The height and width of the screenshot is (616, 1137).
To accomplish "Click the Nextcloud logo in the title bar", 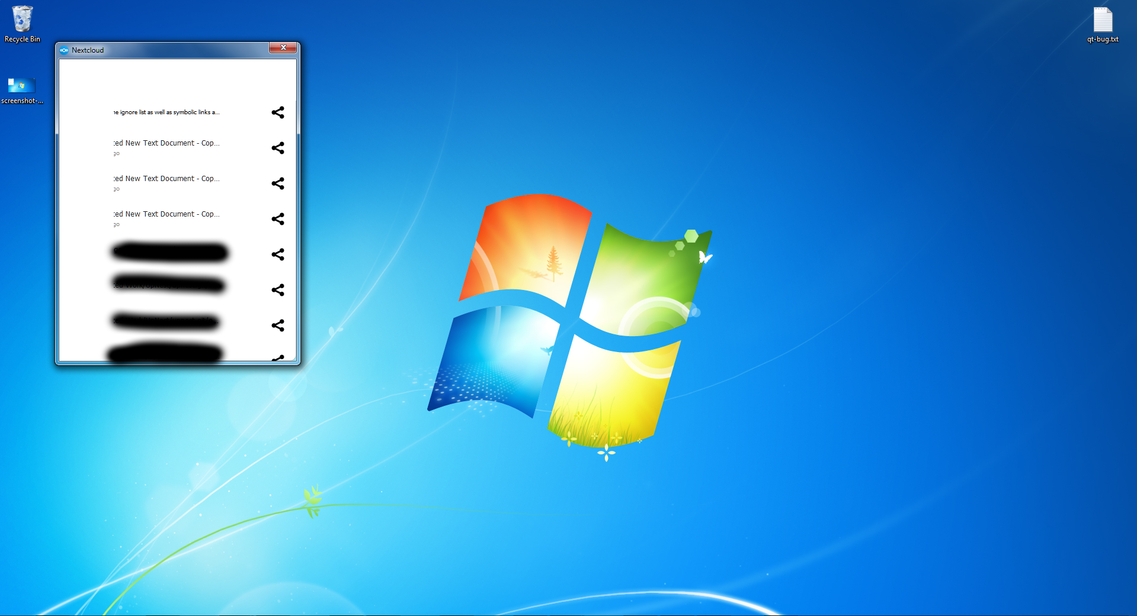I will 64,50.
